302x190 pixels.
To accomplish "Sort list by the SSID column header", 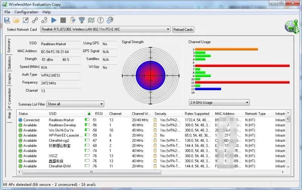I will [66, 113].
